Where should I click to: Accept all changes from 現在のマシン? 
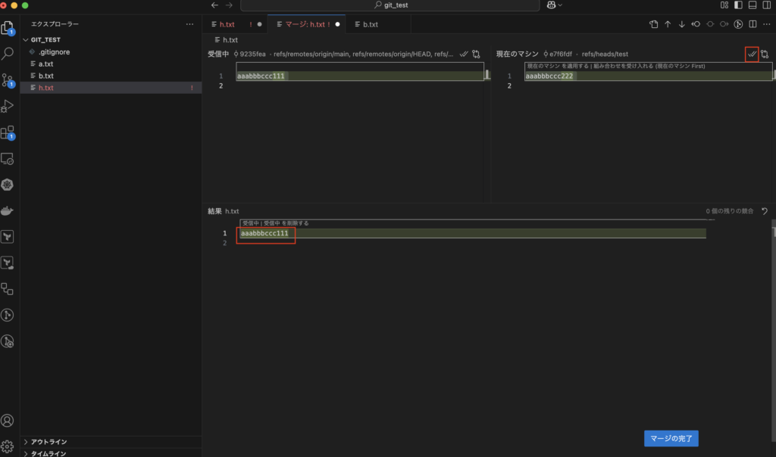pos(752,54)
